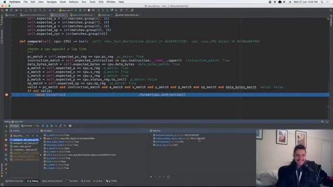This screenshot has width=333, height=187.
Task: Click the debug settings gear in debug sidebar
Action: tap(6, 159)
